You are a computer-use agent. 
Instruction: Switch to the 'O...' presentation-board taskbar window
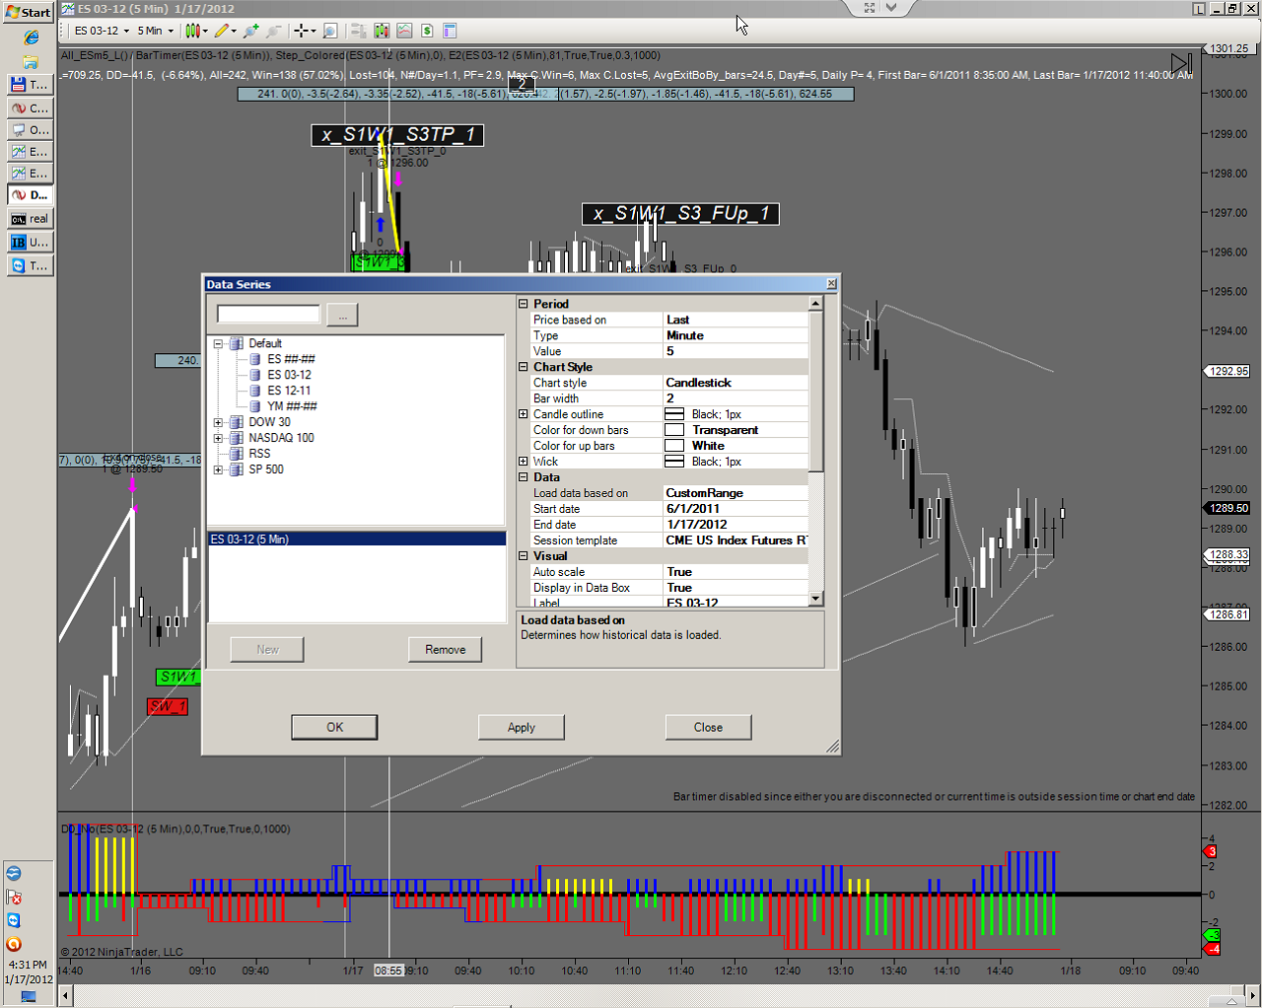[x=30, y=129]
